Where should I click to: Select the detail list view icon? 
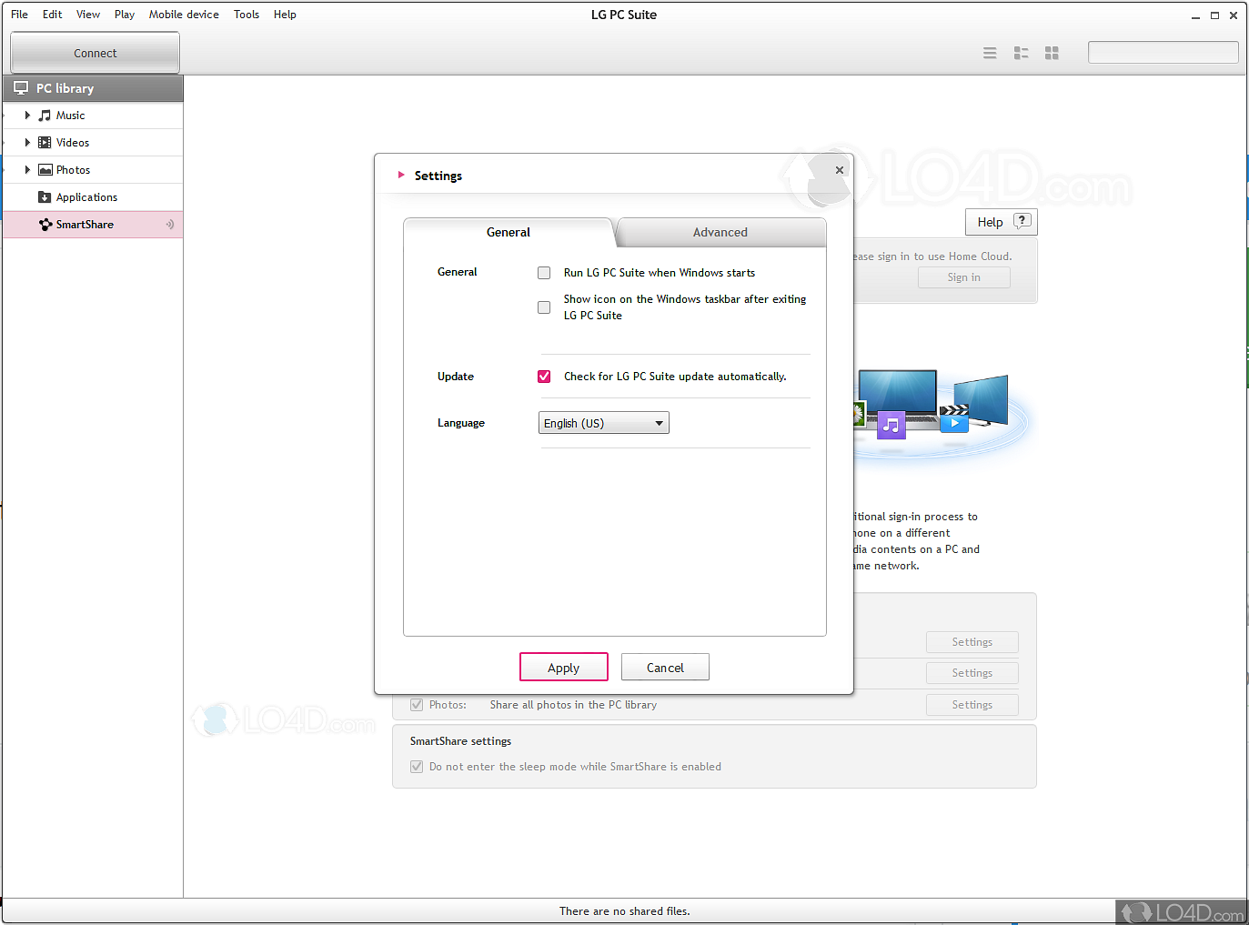[x=1021, y=54]
